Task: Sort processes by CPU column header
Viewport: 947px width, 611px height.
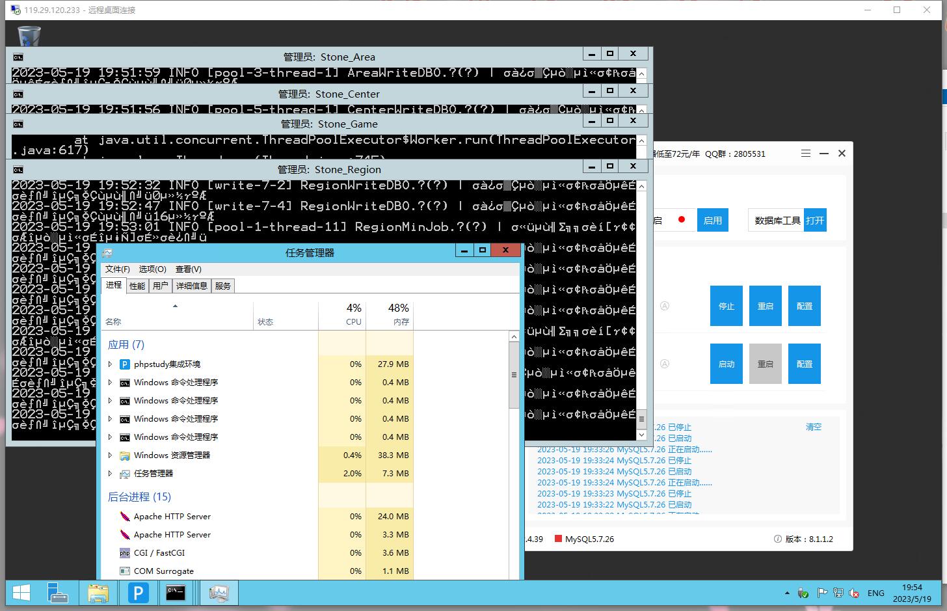Action: 342,316
